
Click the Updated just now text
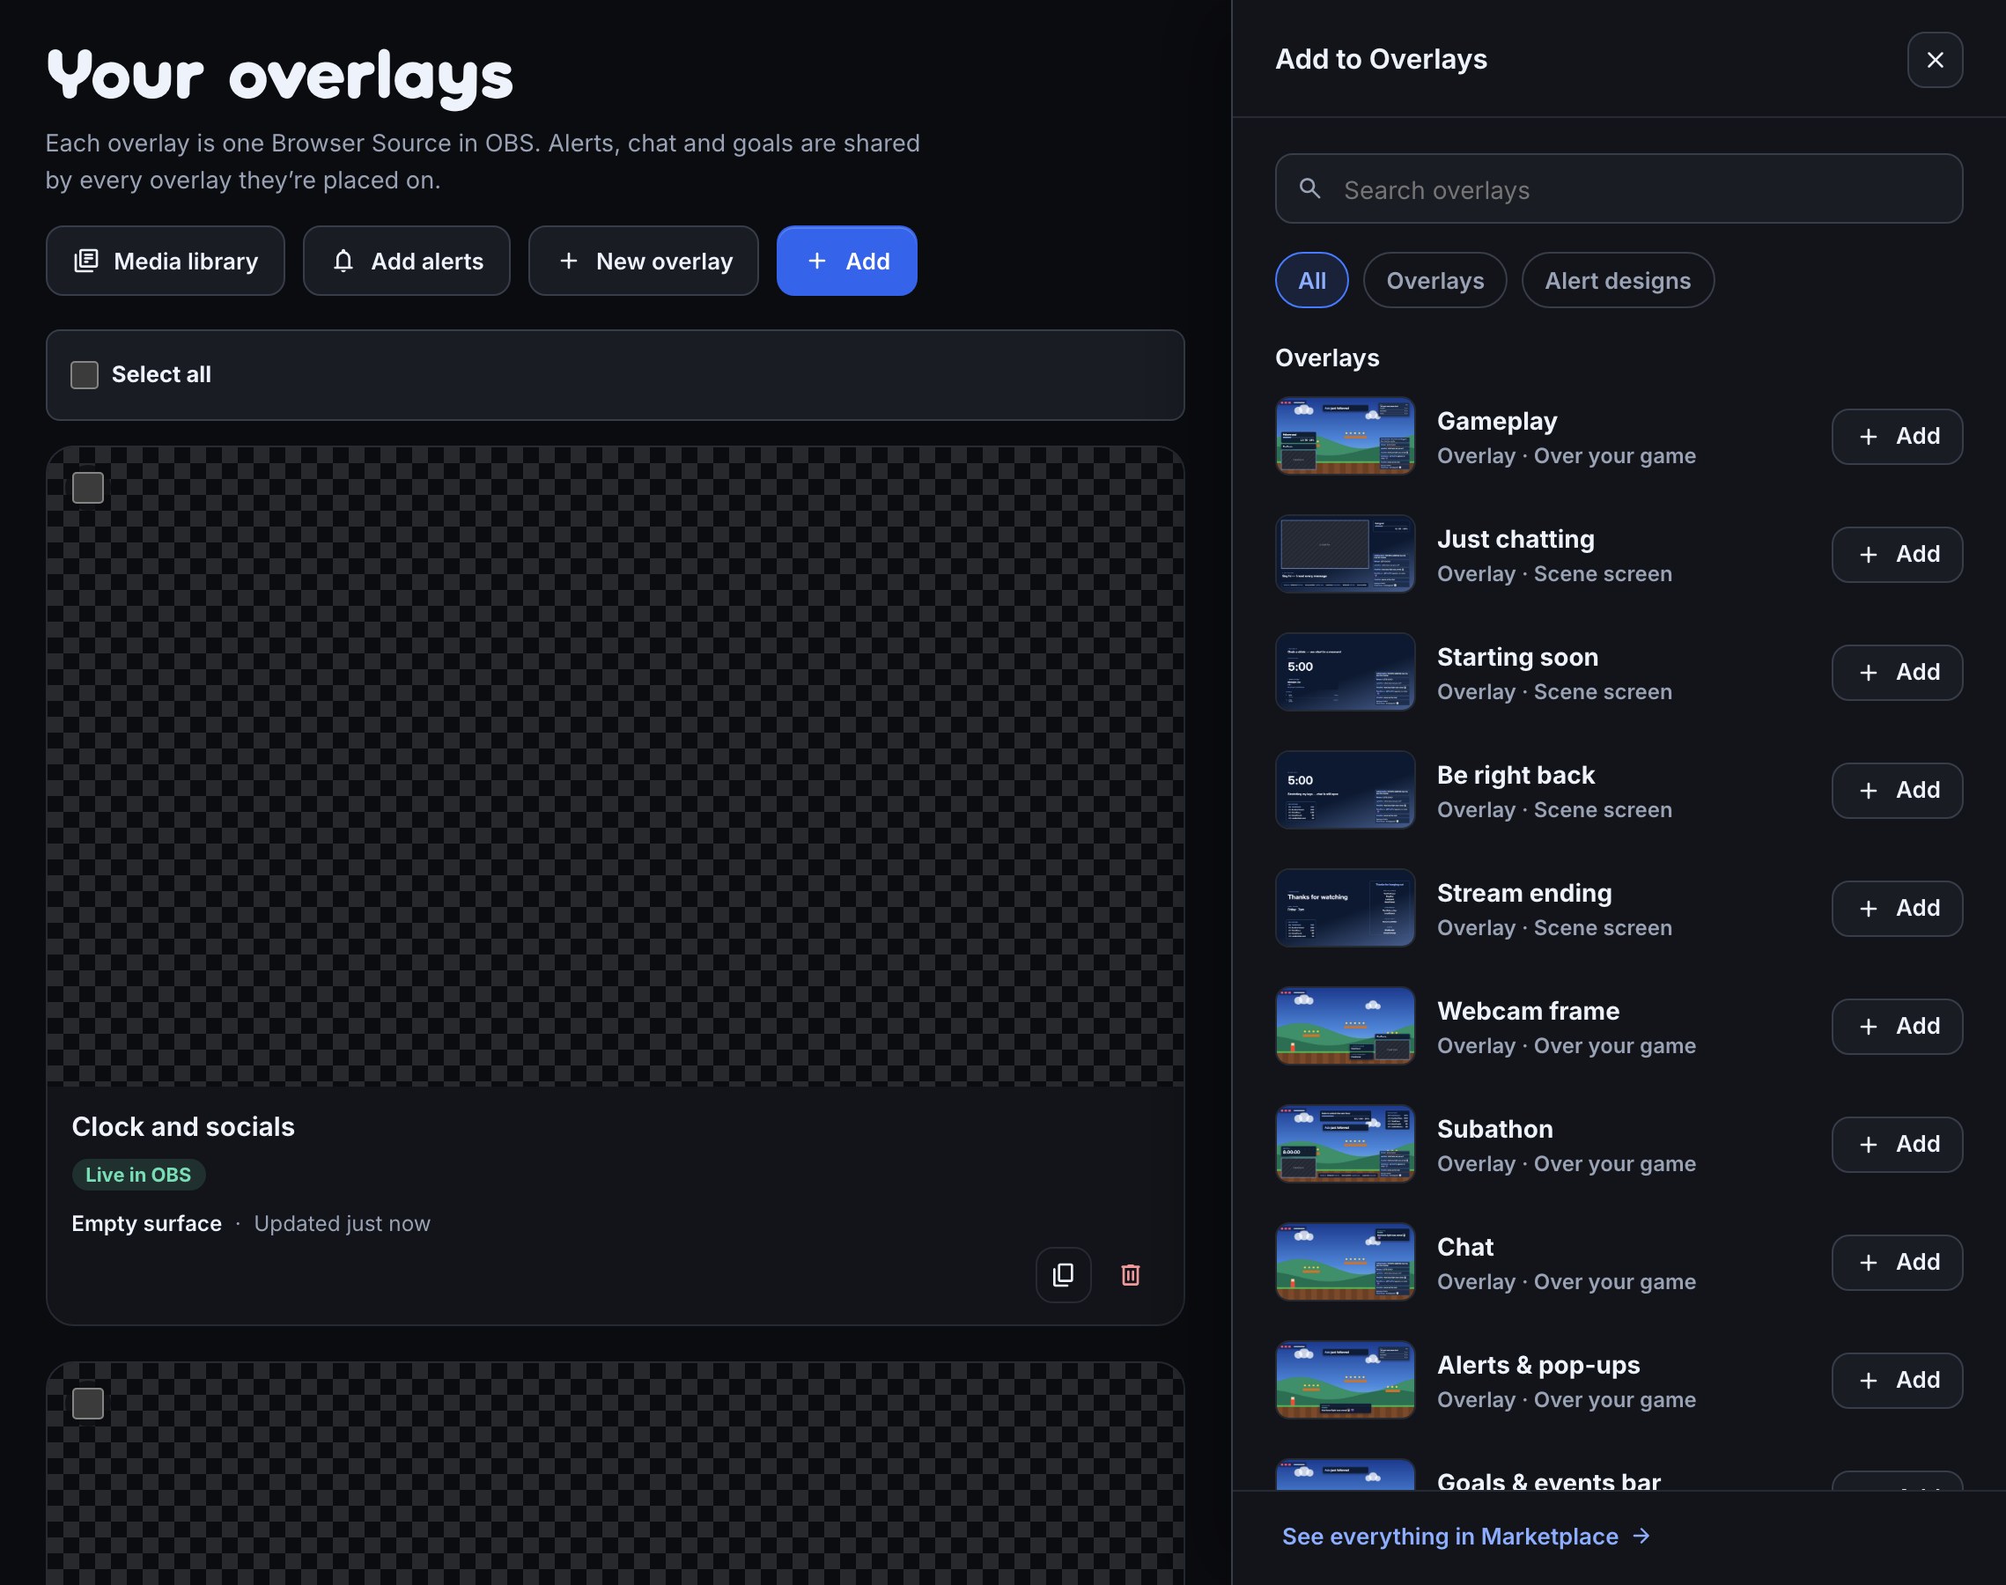342,1223
